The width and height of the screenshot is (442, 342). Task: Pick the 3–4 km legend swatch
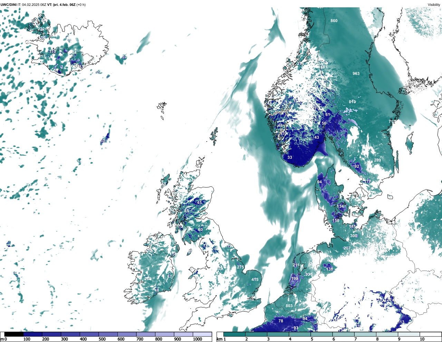(278, 334)
